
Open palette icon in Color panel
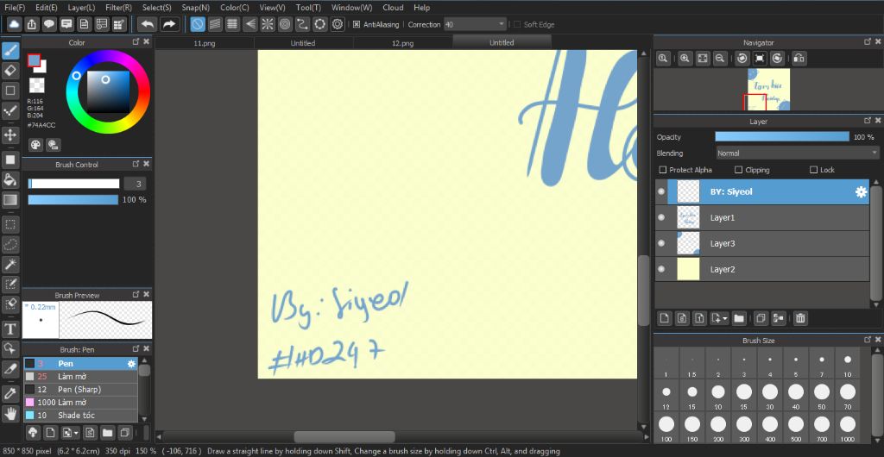point(35,145)
